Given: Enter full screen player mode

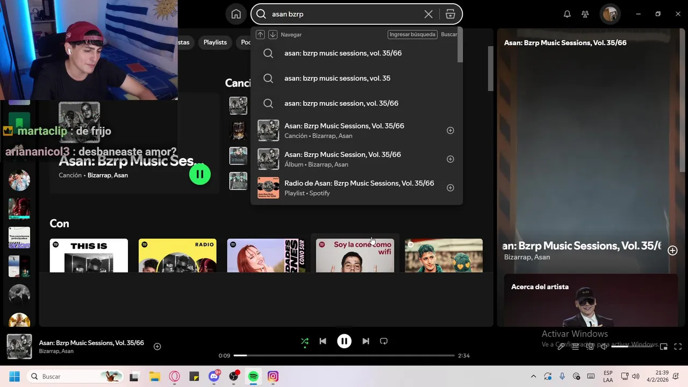Looking at the screenshot, I should [678, 347].
